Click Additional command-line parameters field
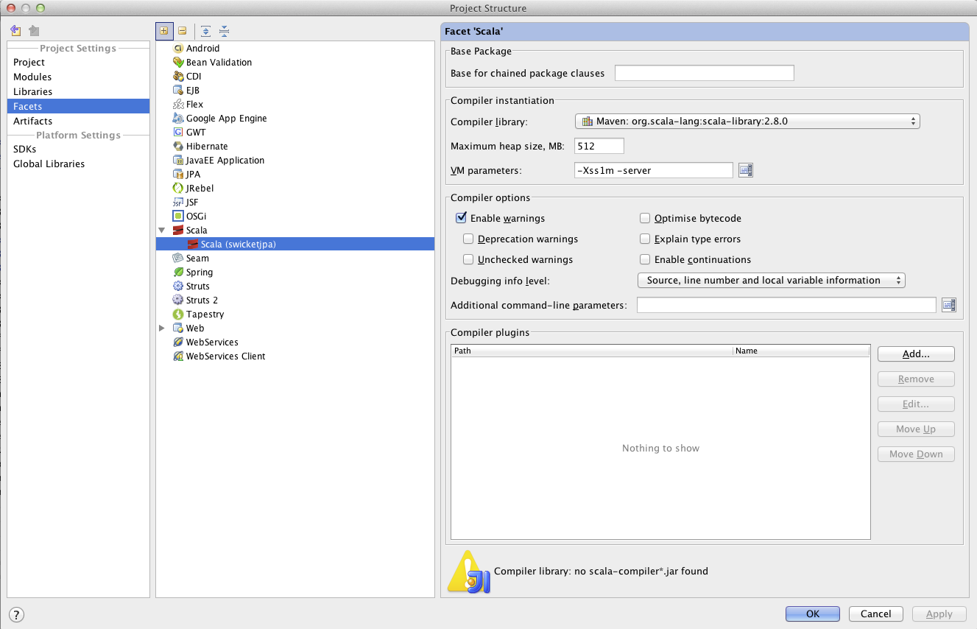The width and height of the screenshot is (977, 629). [x=786, y=305]
